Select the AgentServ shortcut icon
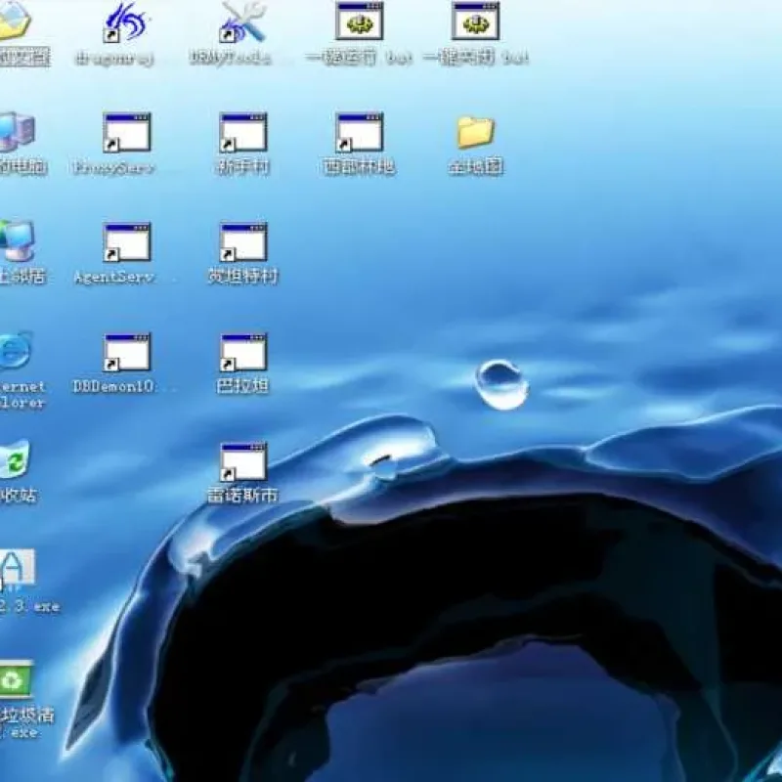 coord(126,242)
